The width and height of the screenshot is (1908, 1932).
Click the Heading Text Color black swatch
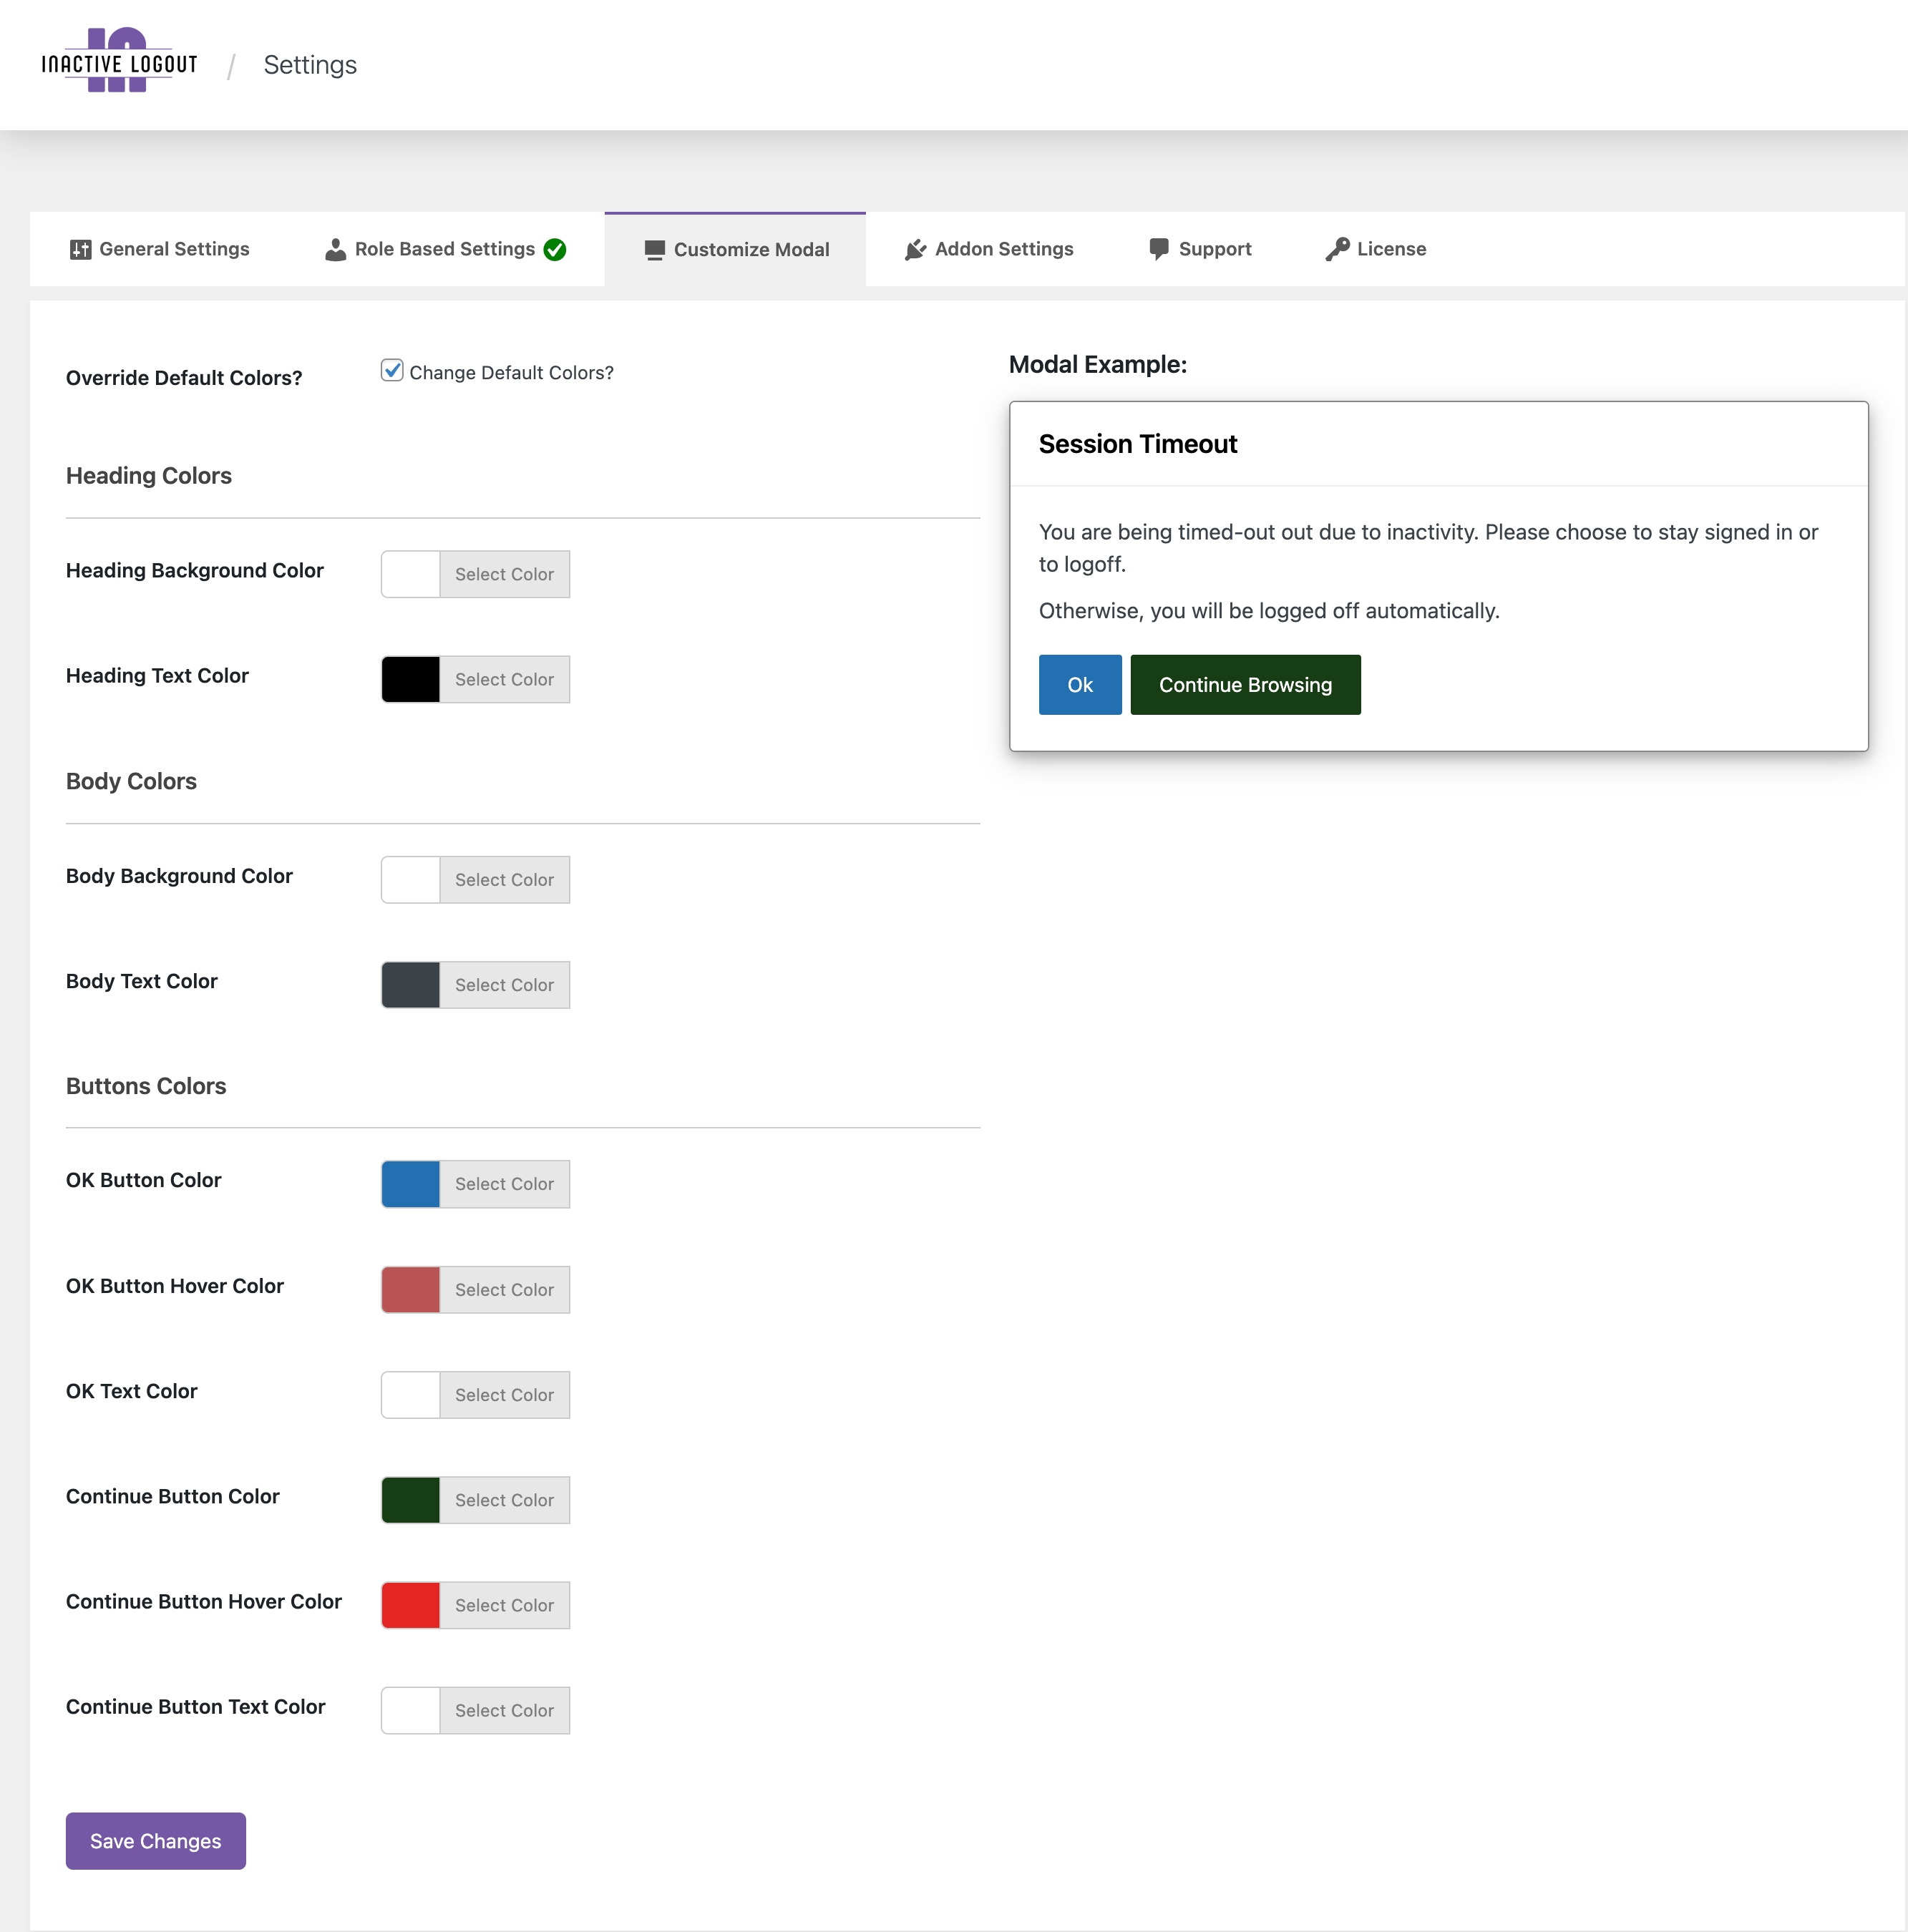[411, 679]
